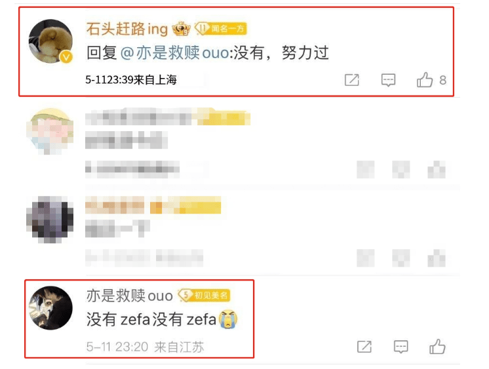Click the 初见美名 level 5 badge
This screenshot has width=489, height=369.
click(204, 295)
